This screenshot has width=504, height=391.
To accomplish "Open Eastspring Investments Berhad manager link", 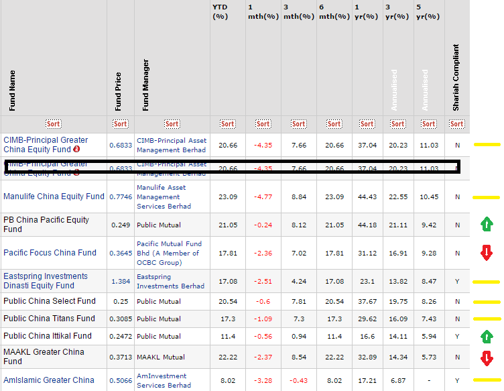I will click(171, 282).
